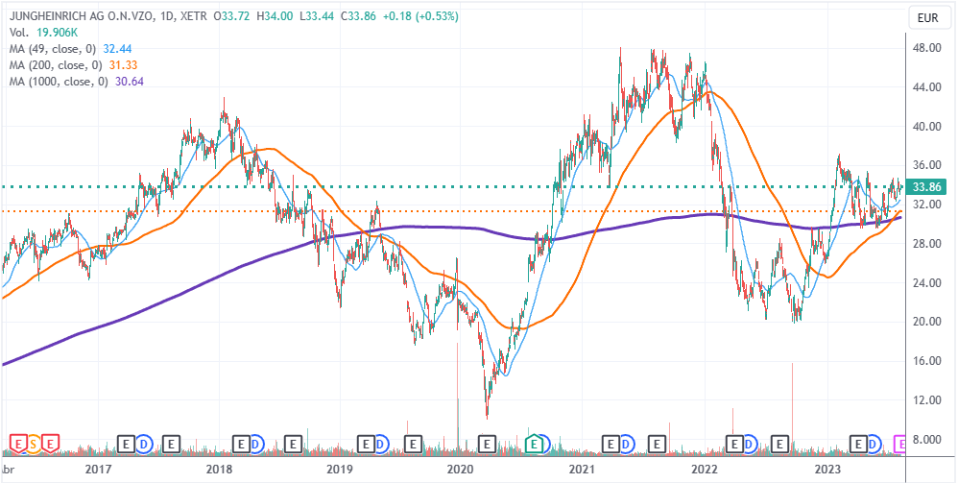This screenshot has height=483, width=958.
Task: Click the 2022 label on time axis
Action: [704, 470]
